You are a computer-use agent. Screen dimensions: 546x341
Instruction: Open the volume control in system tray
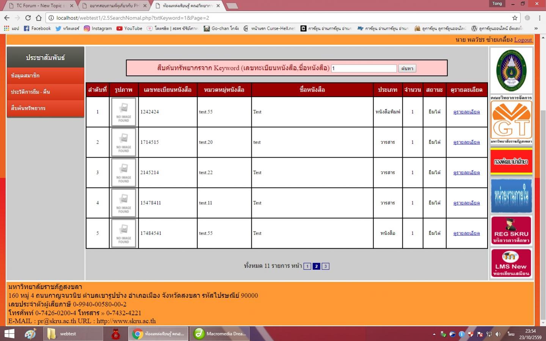[x=498, y=334]
